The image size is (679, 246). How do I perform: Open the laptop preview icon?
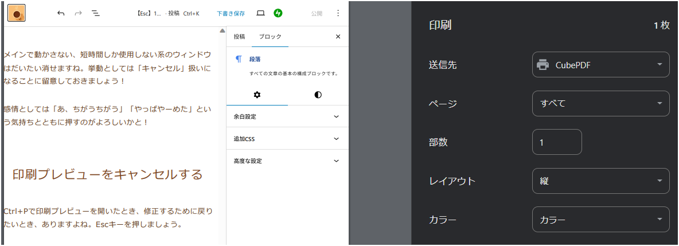[x=260, y=13]
